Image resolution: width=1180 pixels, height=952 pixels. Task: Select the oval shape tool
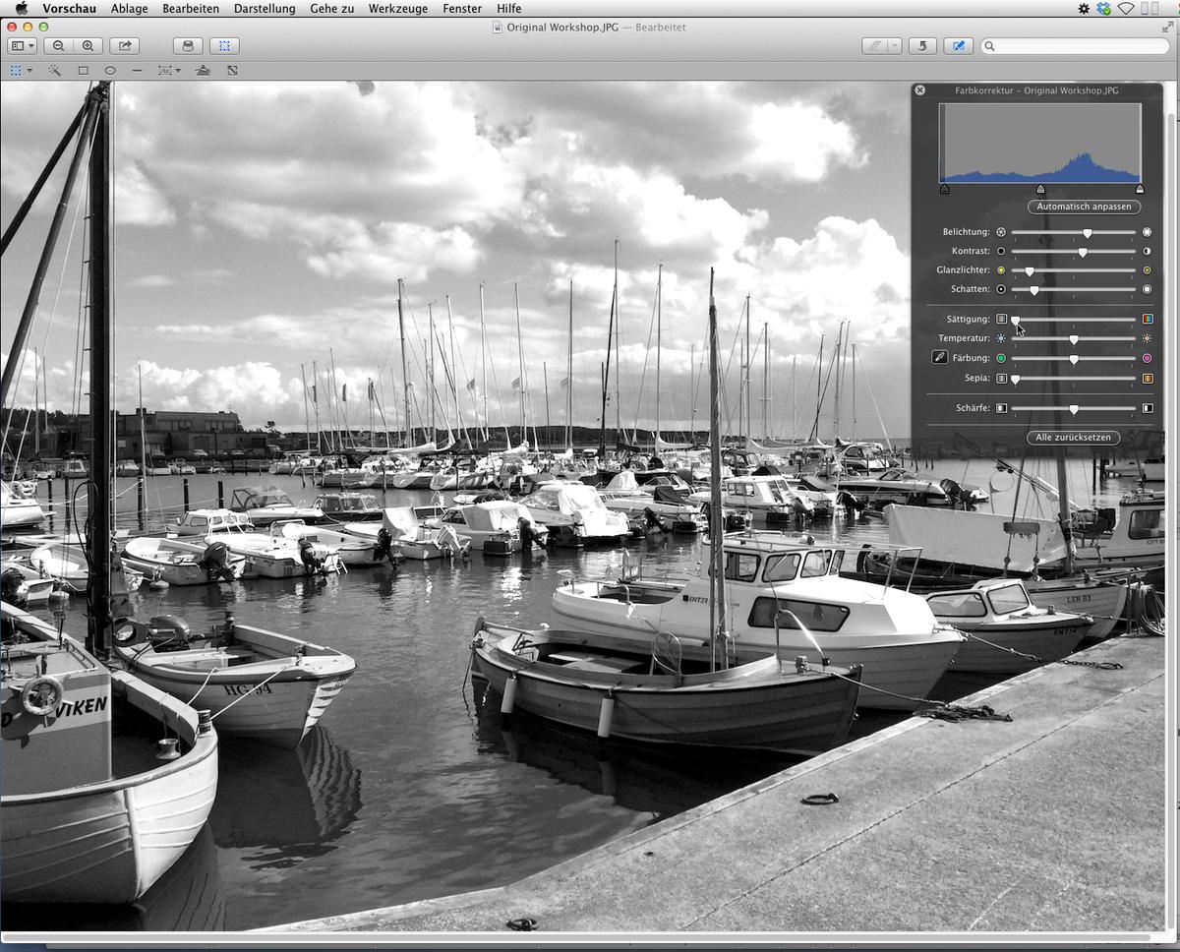tap(110, 71)
